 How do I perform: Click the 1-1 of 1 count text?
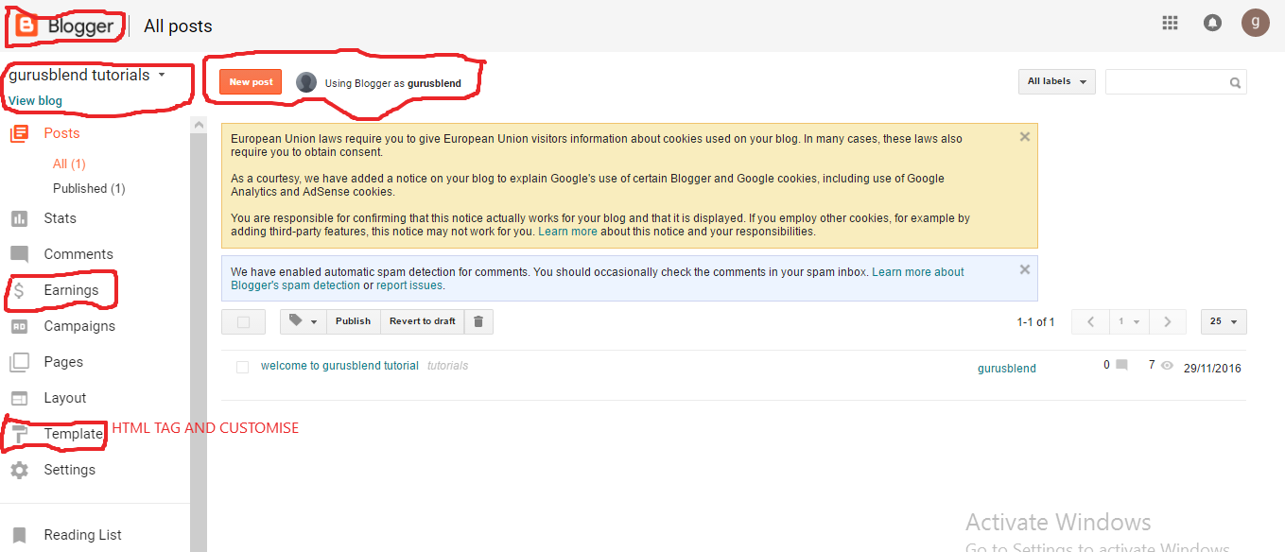(1035, 322)
